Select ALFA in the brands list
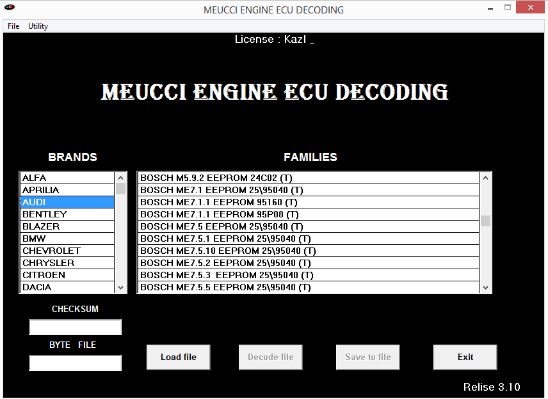Screen dimensions: 548x399 (x=67, y=178)
